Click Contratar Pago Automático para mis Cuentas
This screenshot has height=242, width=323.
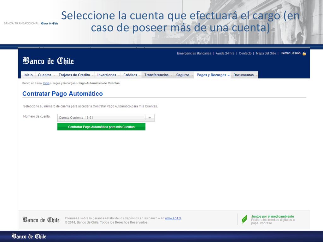[101, 127]
